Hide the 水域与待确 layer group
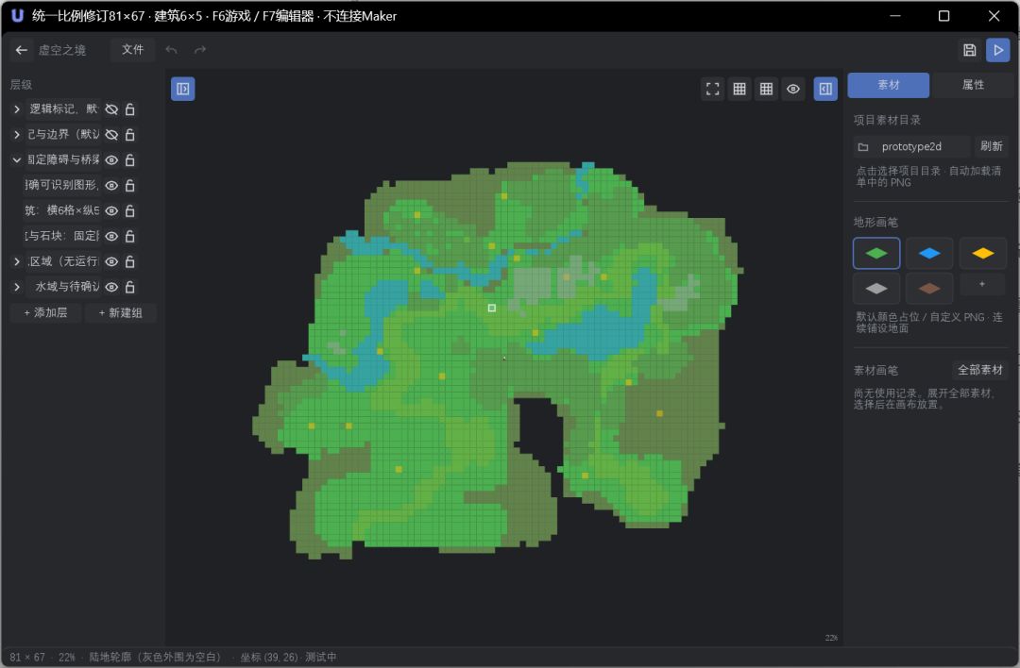 coord(111,287)
